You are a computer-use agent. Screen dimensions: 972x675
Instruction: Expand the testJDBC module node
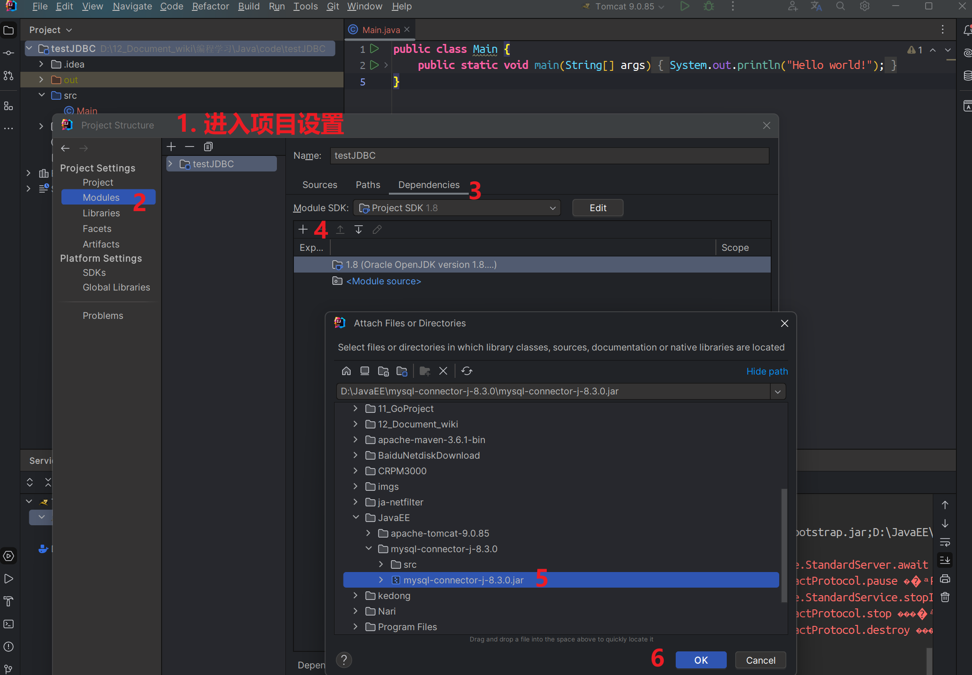(x=171, y=164)
